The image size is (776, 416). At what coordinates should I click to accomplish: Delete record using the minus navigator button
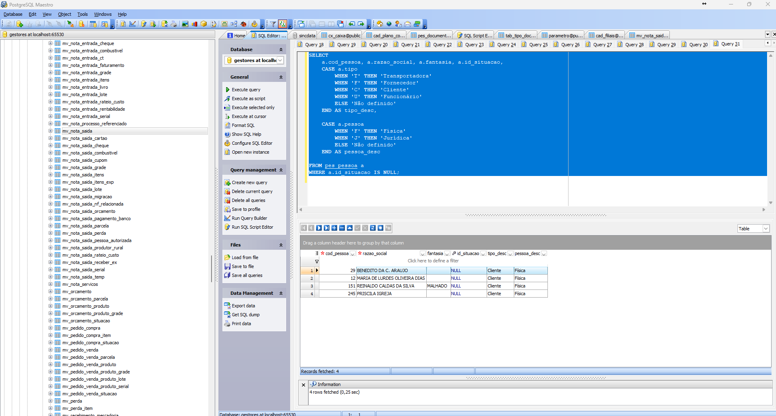coord(342,228)
